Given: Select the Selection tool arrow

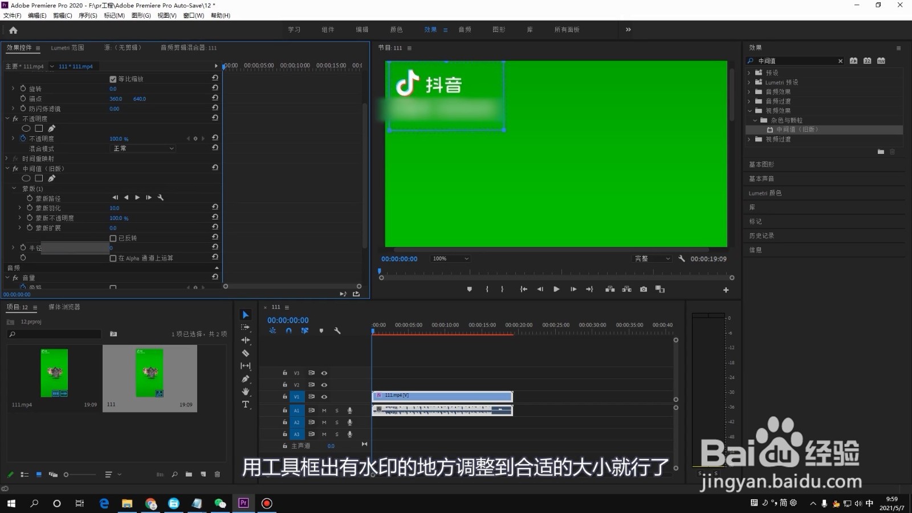Looking at the screenshot, I should (246, 315).
